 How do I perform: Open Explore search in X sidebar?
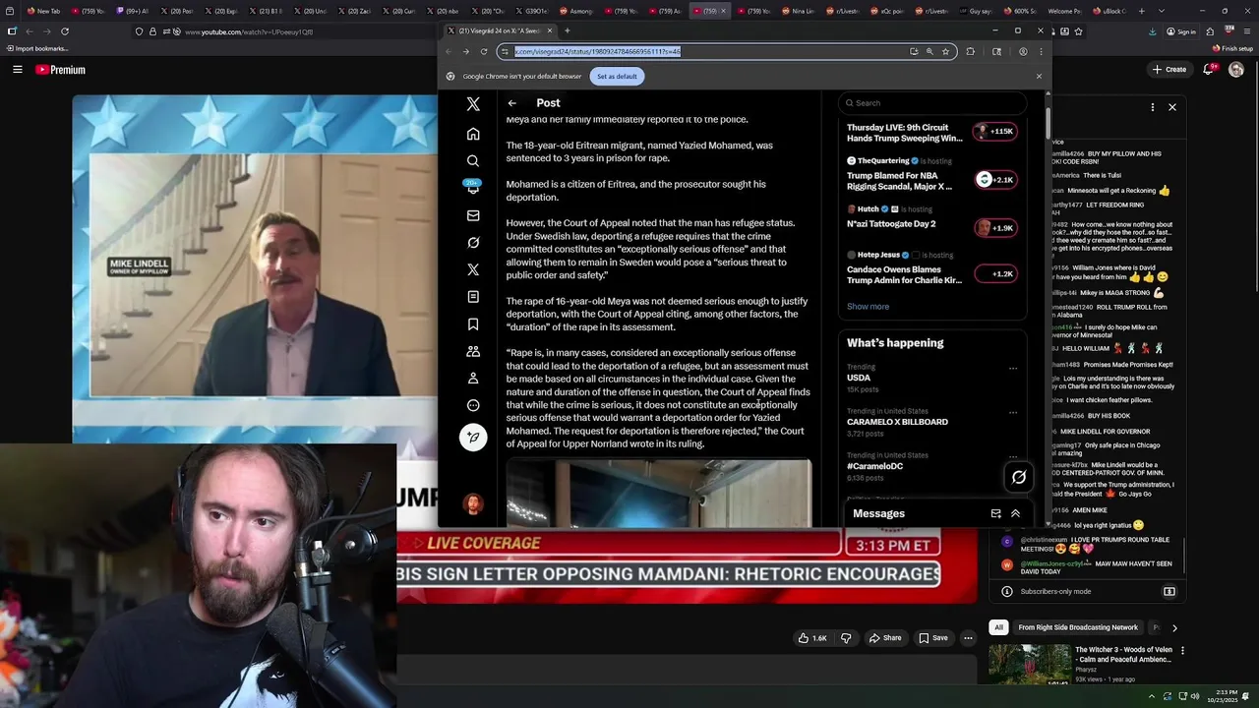click(x=473, y=160)
